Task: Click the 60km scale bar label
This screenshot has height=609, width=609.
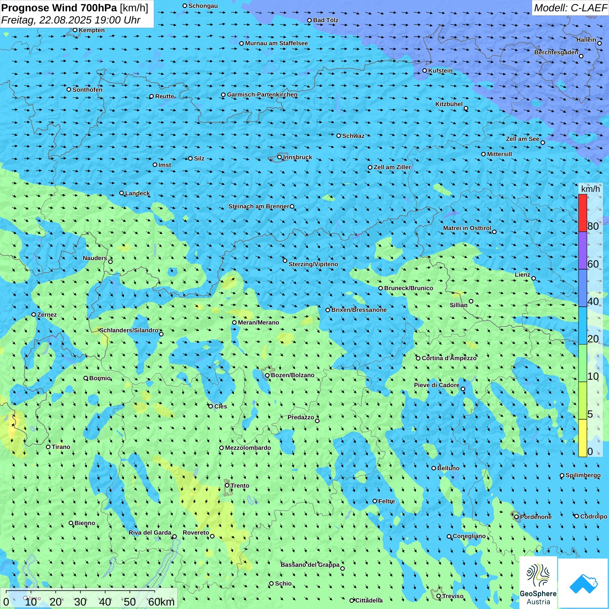Action: [x=161, y=602]
